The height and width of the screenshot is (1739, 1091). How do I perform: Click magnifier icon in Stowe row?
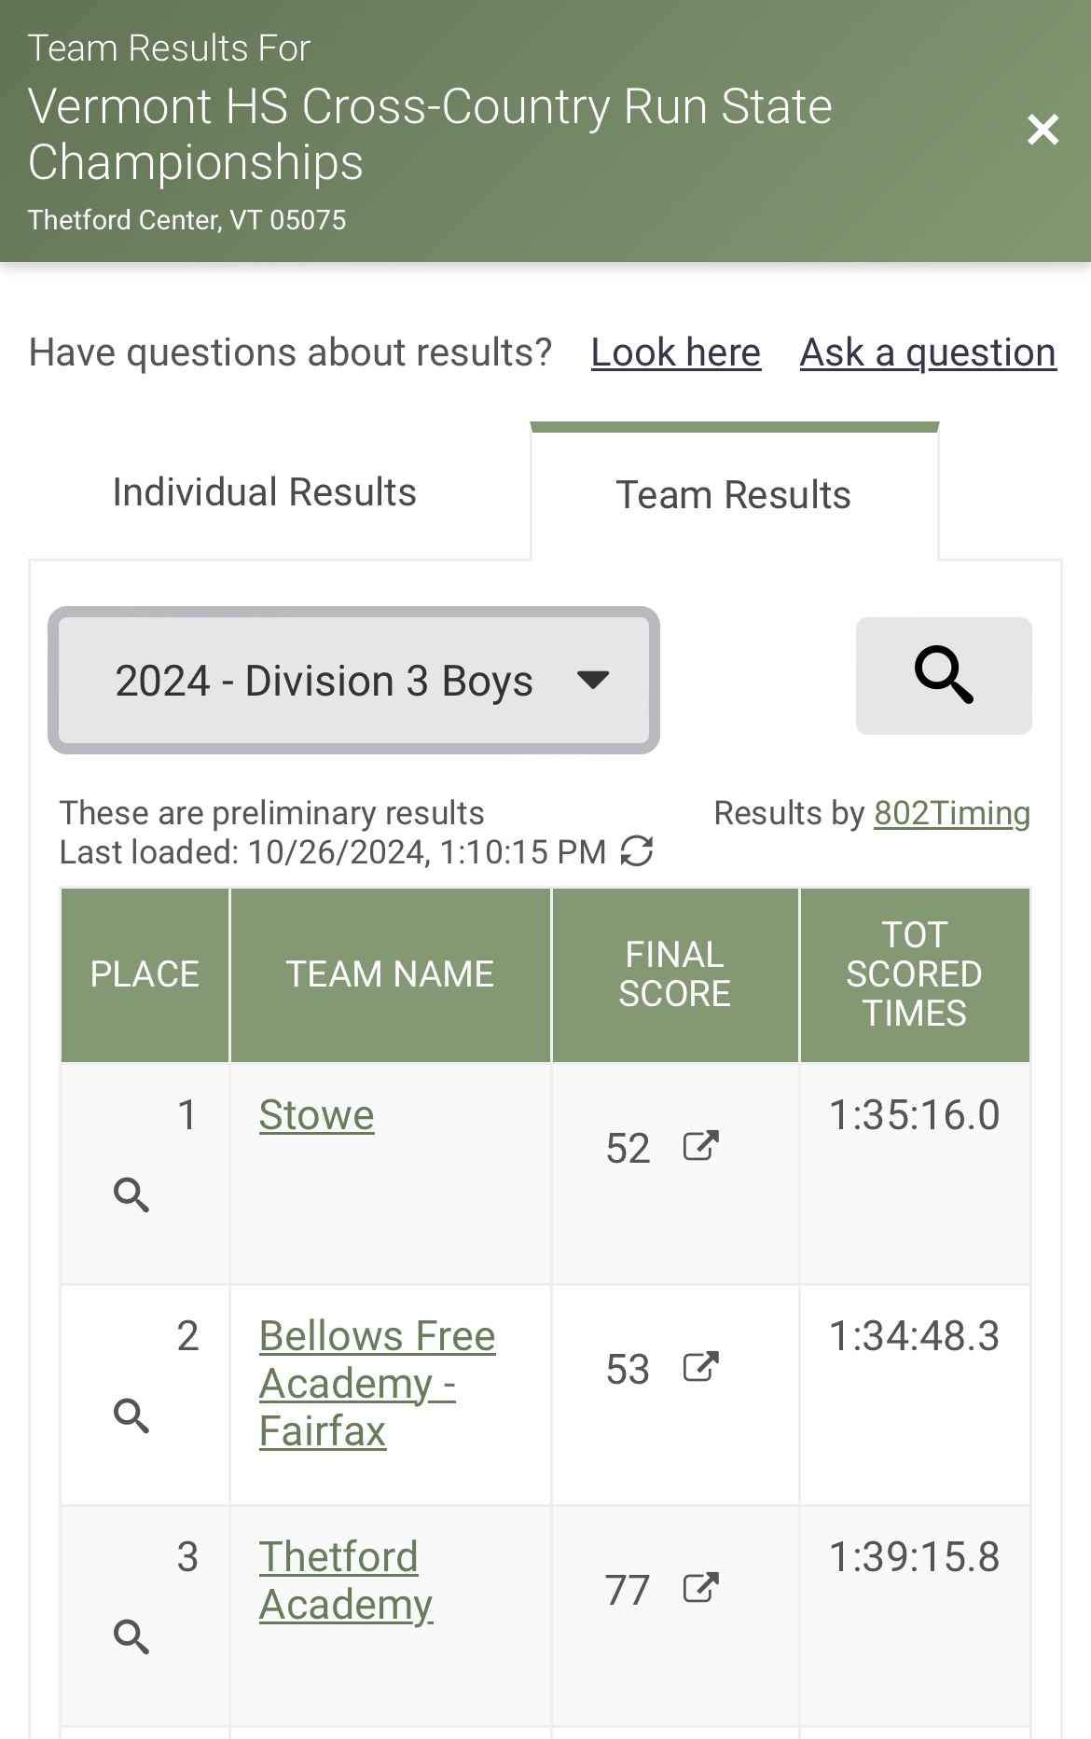point(131,1194)
